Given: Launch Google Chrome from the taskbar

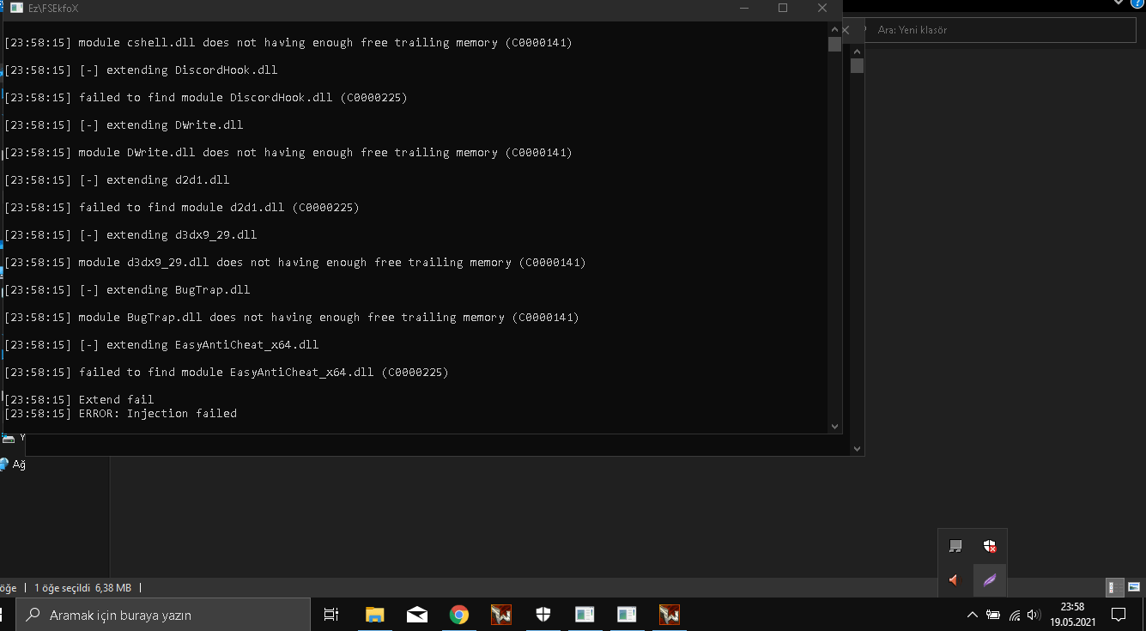Looking at the screenshot, I should 459,615.
